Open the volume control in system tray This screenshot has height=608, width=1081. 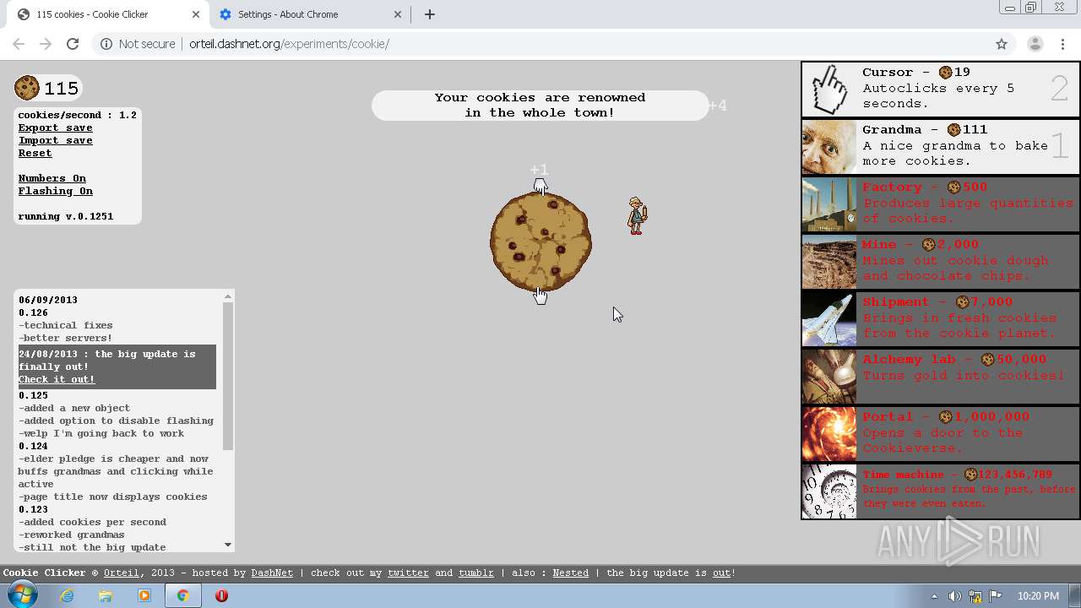coord(954,596)
